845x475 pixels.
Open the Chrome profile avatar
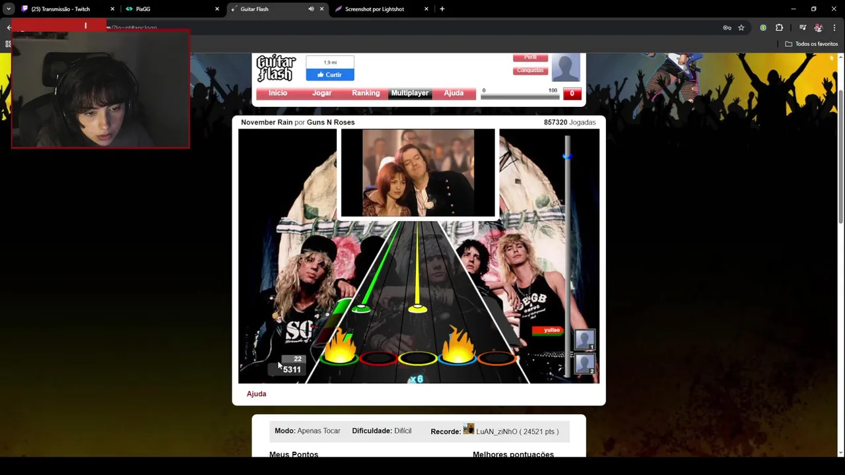point(819,28)
